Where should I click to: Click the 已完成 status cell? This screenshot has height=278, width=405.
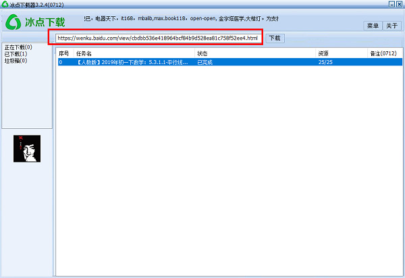205,62
